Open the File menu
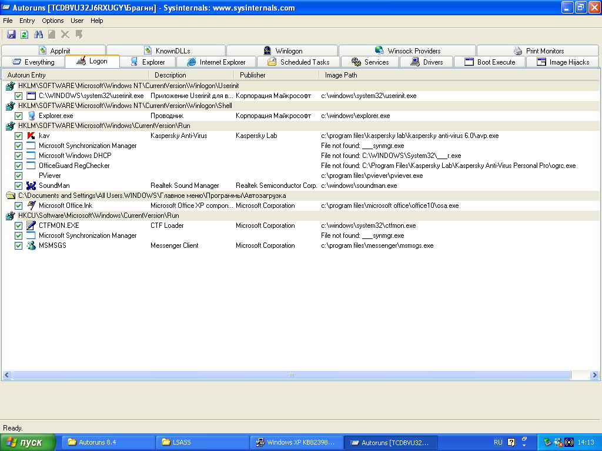This screenshot has width=602, height=451. click(8, 21)
